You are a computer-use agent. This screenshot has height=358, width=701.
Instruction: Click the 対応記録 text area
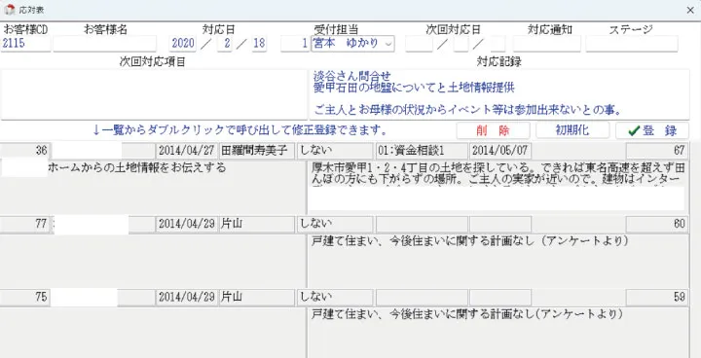point(498,94)
